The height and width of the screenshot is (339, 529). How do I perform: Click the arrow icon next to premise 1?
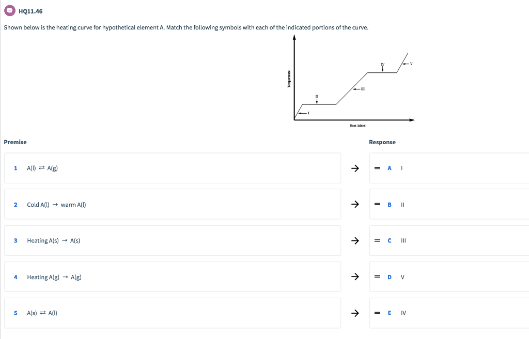pyautogui.click(x=355, y=168)
